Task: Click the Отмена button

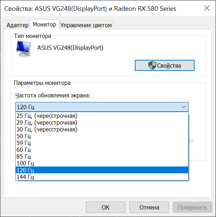Action: (x=149, y=207)
